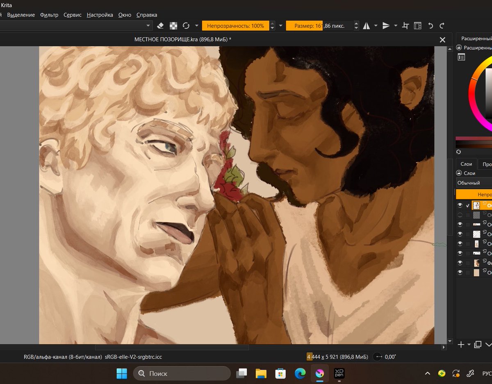Move layer down with arrow icon

[489, 345]
